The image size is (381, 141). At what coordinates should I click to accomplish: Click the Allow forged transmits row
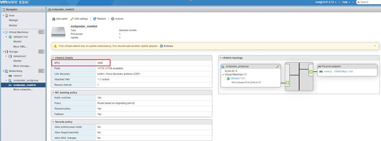132,132
